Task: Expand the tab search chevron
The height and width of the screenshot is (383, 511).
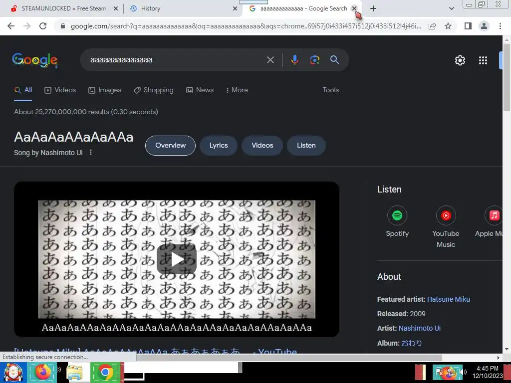Action: pyautogui.click(x=451, y=8)
